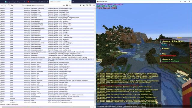
Task: Select 'essentials.signs.use.gamemode' cell
Action: point(34,71)
